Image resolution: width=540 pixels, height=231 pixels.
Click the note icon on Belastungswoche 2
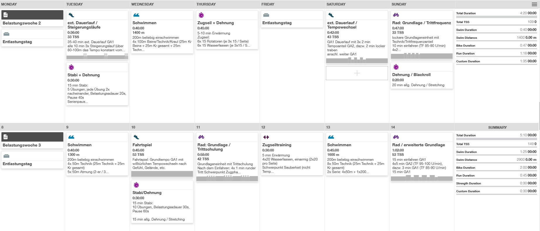tap(6, 15)
